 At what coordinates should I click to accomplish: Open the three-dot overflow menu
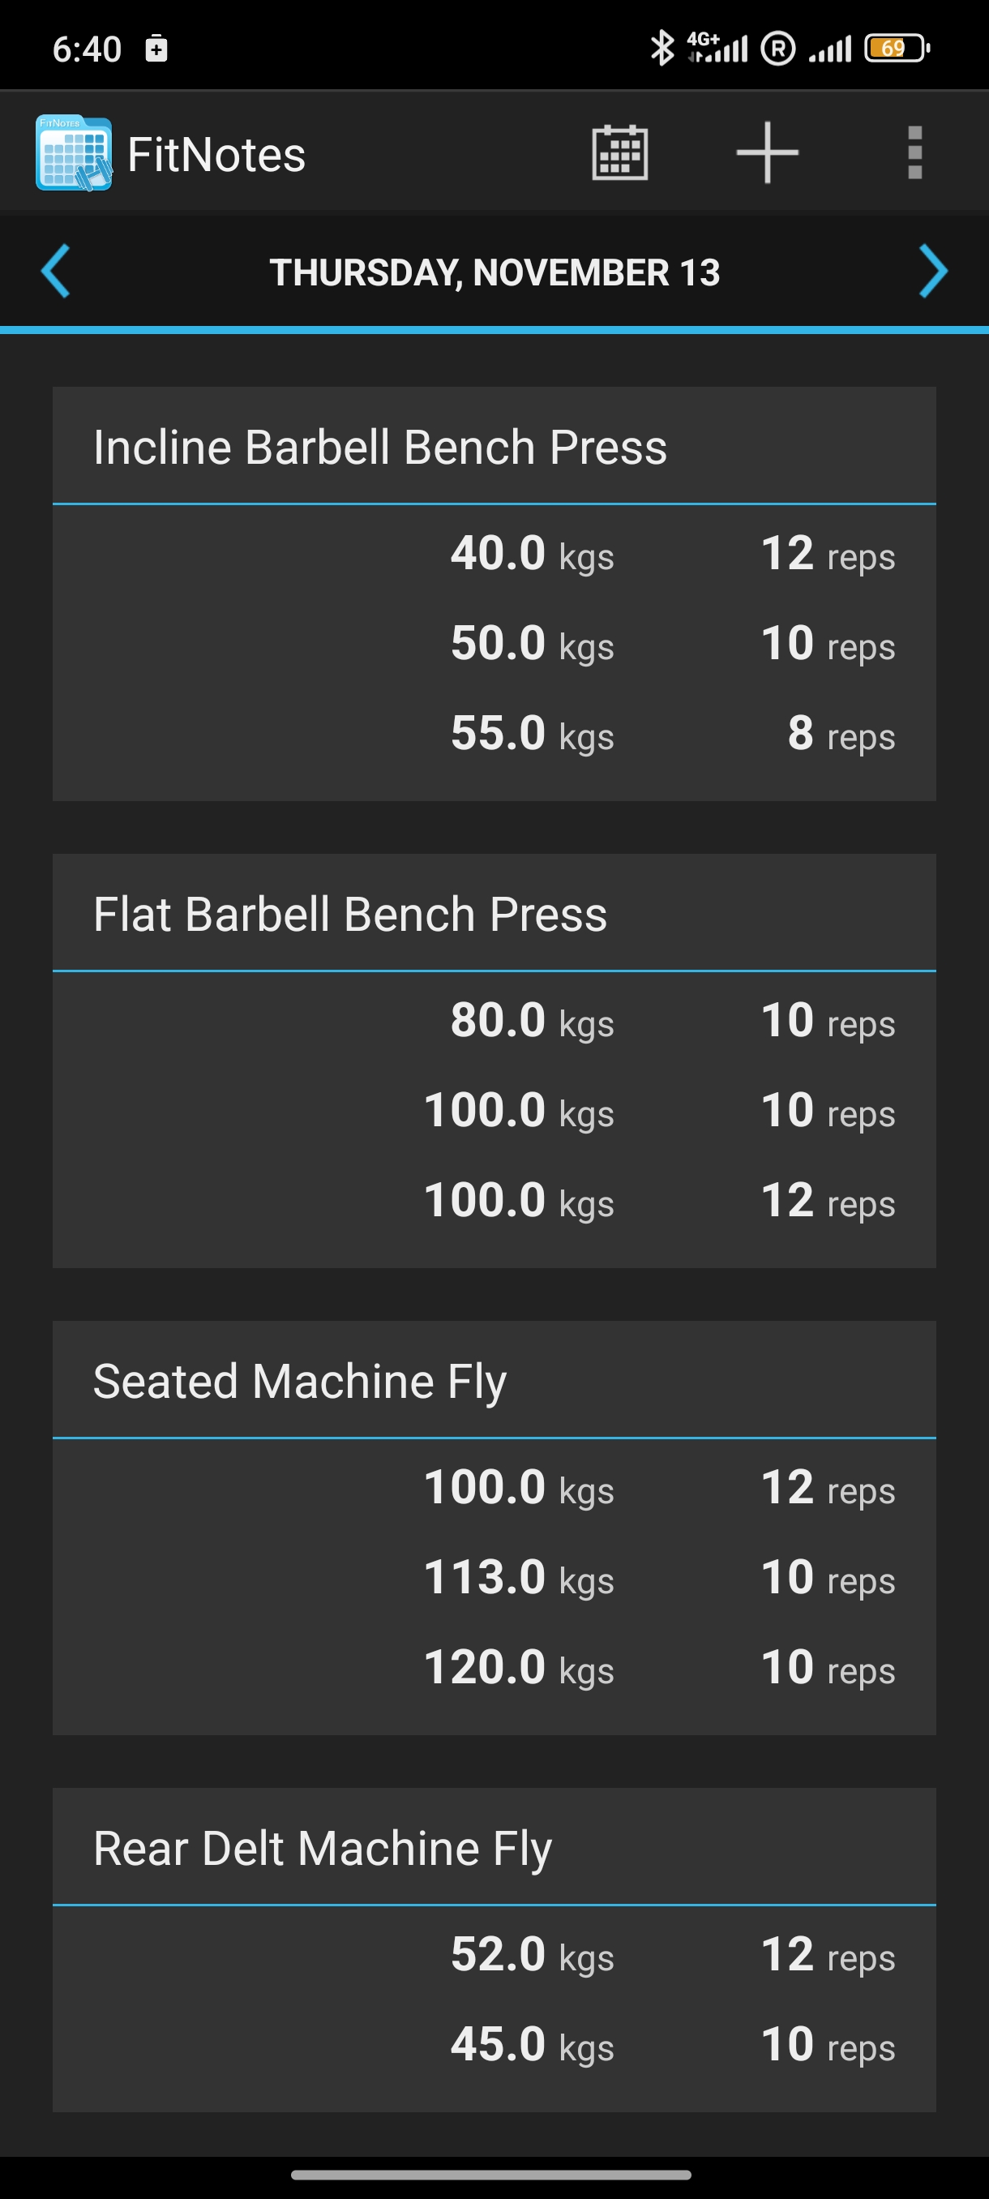pyautogui.click(x=914, y=154)
